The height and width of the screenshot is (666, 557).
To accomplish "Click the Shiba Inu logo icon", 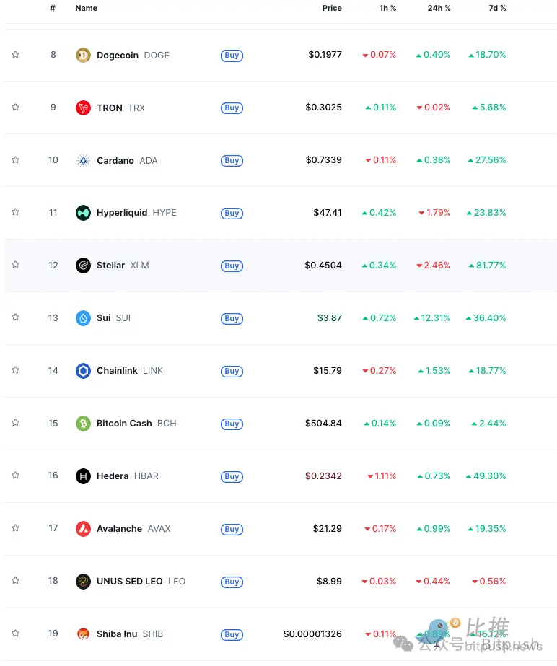I will [x=83, y=634].
